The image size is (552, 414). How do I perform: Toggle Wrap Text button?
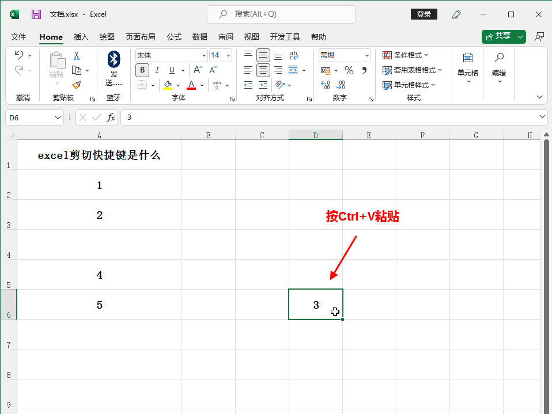click(294, 55)
